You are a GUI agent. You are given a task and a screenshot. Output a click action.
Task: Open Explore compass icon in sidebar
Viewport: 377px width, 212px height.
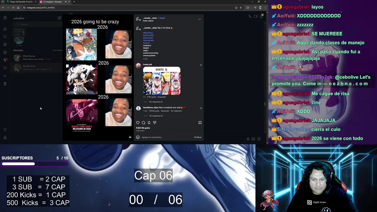[x=5, y=44]
